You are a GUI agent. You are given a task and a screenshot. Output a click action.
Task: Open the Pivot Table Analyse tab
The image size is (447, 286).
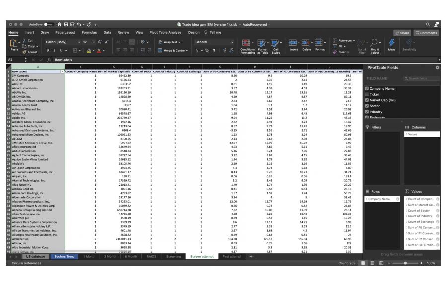pos(165,32)
